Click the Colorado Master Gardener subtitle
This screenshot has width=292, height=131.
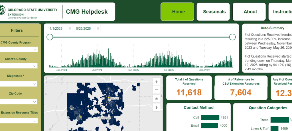coord(22,18)
